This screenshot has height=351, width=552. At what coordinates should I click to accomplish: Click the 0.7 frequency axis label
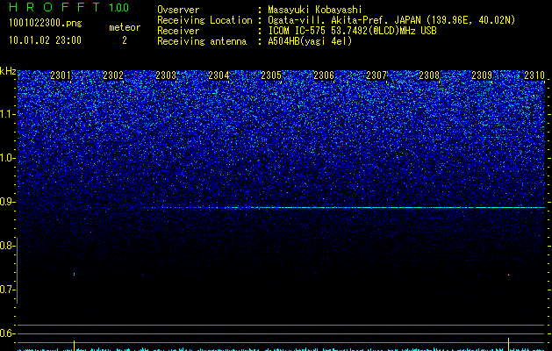click(6, 290)
